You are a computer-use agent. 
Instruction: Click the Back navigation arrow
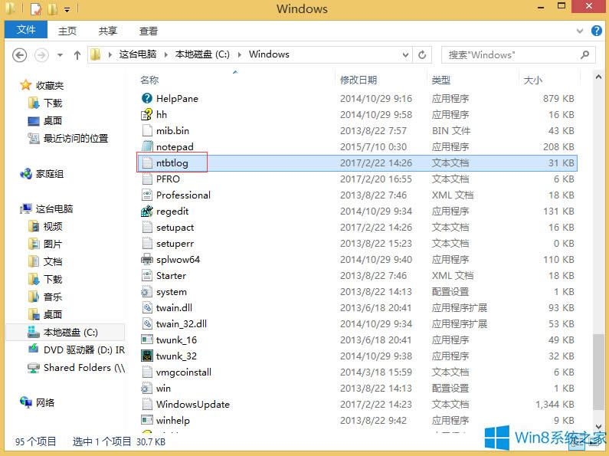point(20,55)
